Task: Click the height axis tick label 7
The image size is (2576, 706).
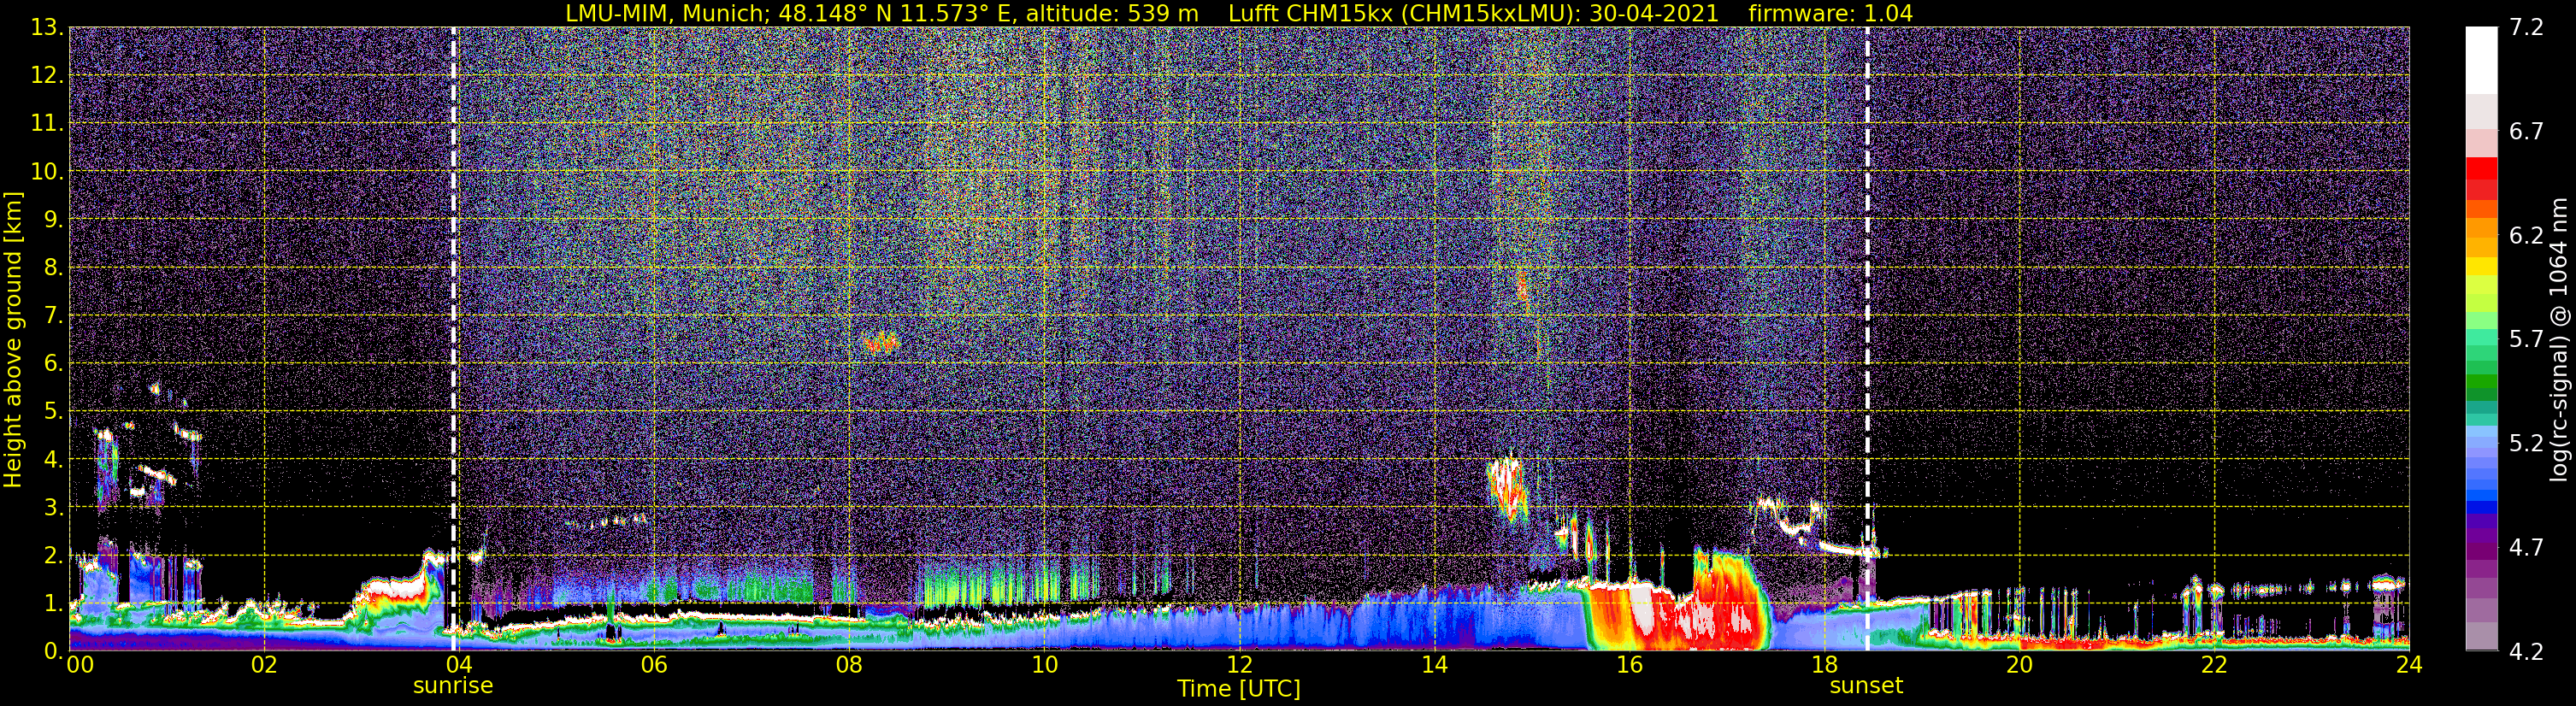Action: 52,315
